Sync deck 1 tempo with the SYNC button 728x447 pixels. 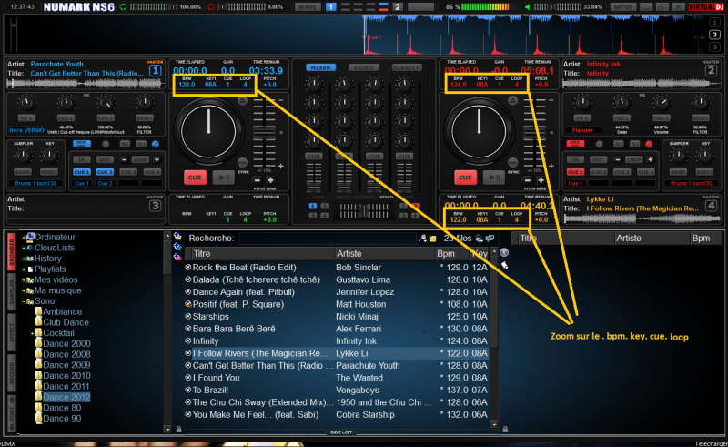point(242,162)
